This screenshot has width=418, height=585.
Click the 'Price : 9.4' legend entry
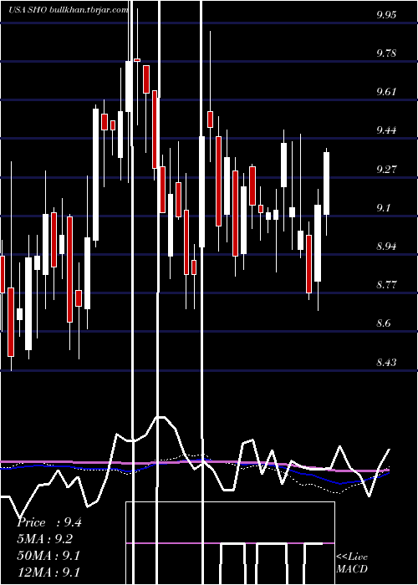49,522
